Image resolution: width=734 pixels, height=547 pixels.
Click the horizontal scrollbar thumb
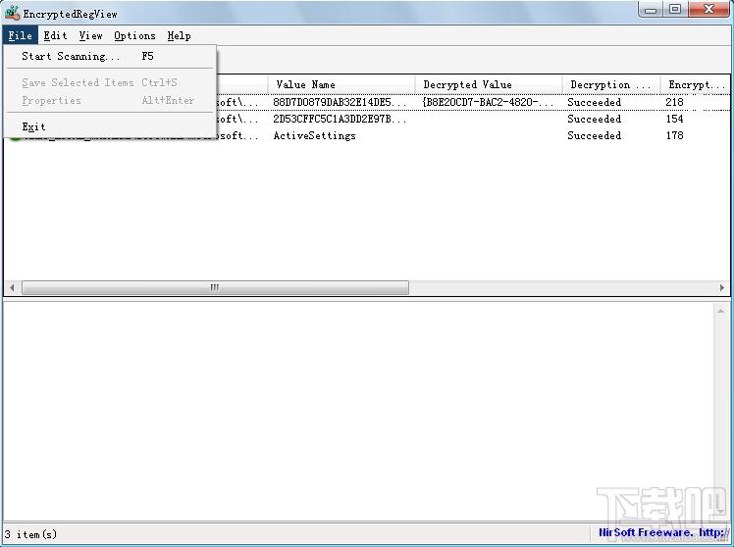[215, 287]
